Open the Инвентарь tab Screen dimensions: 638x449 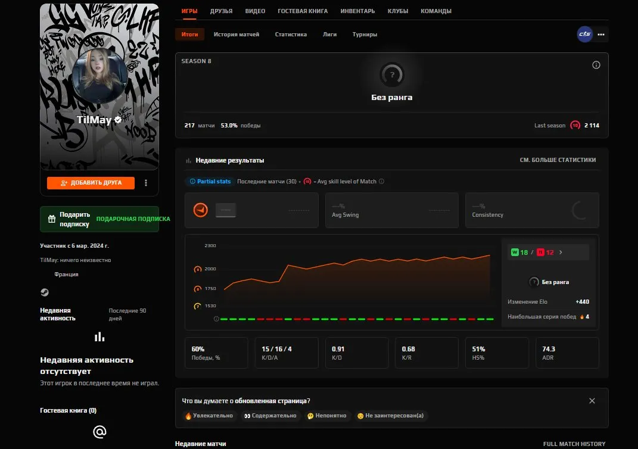pyautogui.click(x=357, y=11)
